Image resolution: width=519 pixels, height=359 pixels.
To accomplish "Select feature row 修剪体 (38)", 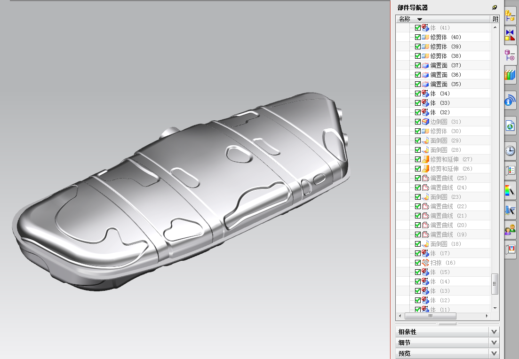I will 443,56.
